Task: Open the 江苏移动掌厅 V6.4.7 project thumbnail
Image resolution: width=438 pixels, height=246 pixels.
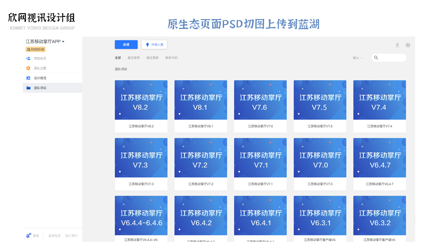Action: click(x=380, y=158)
